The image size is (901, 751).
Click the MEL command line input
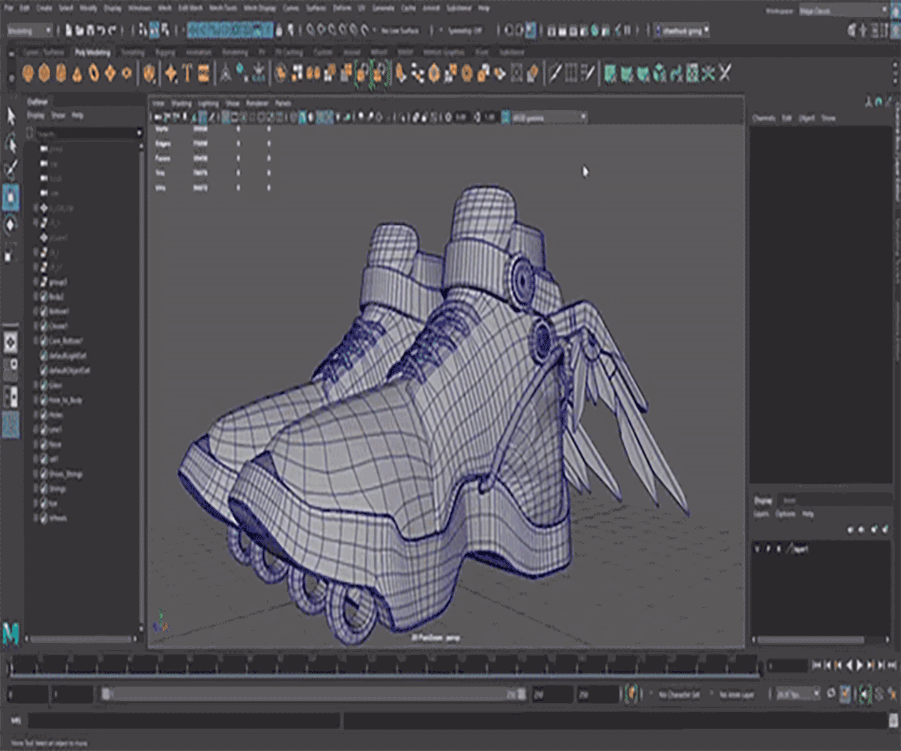(x=184, y=721)
